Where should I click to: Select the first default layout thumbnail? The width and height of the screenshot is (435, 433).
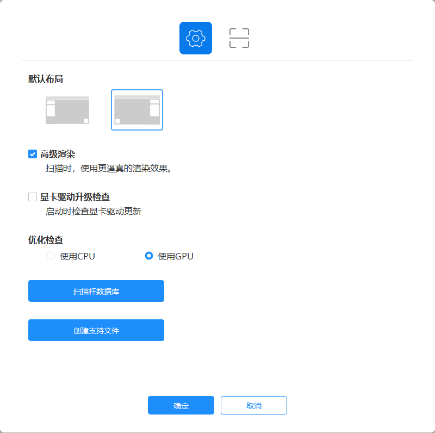point(67,109)
